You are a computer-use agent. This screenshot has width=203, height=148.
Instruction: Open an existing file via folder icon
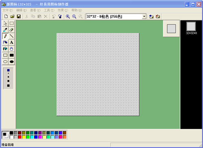tap(12, 17)
